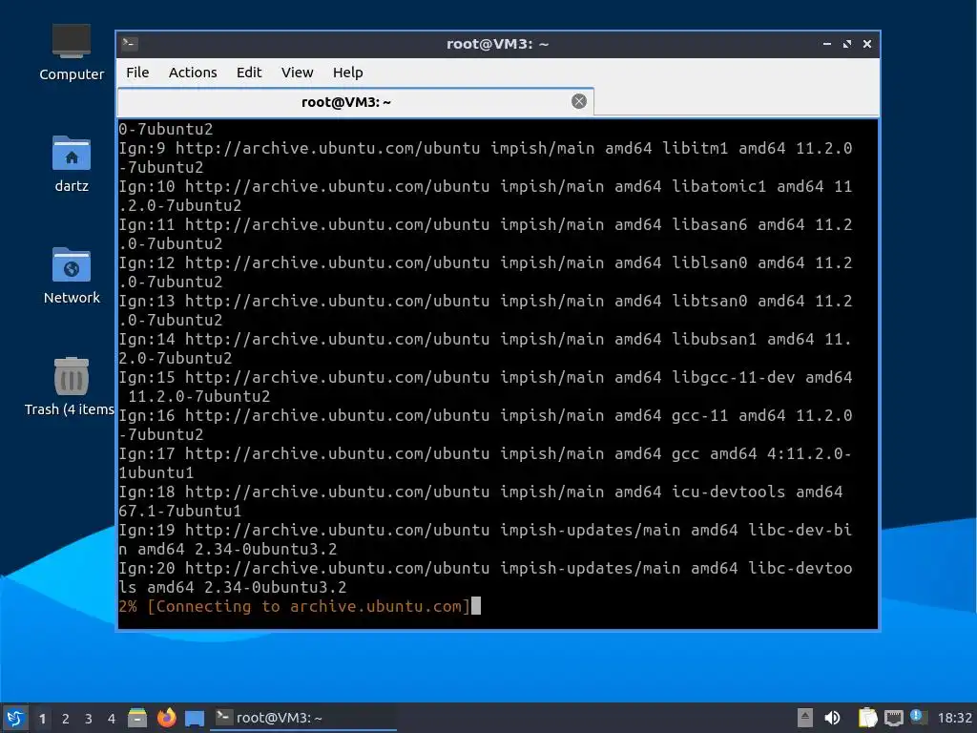Select the Computer desktop icon
The height and width of the screenshot is (733, 977).
[71, 52]
